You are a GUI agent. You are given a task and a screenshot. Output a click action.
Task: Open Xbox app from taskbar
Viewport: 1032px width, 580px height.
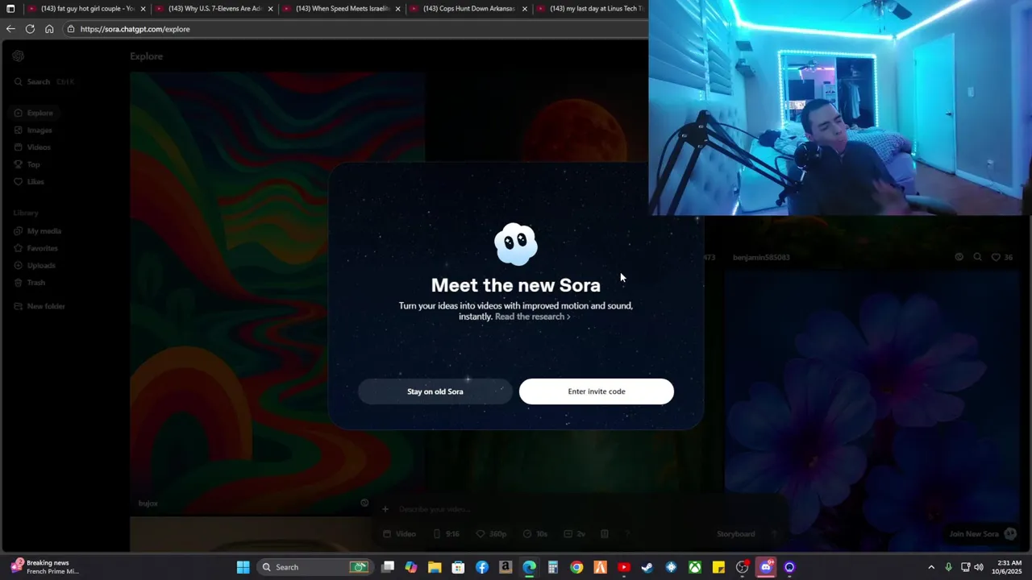click(x=694, y=567)
